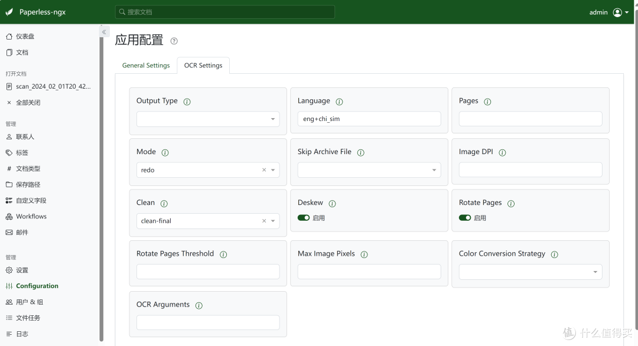Click the Rotate Pages Threshold input field
Image resolution: width=638 pixels, height=346 pixels.
(208, 272)
